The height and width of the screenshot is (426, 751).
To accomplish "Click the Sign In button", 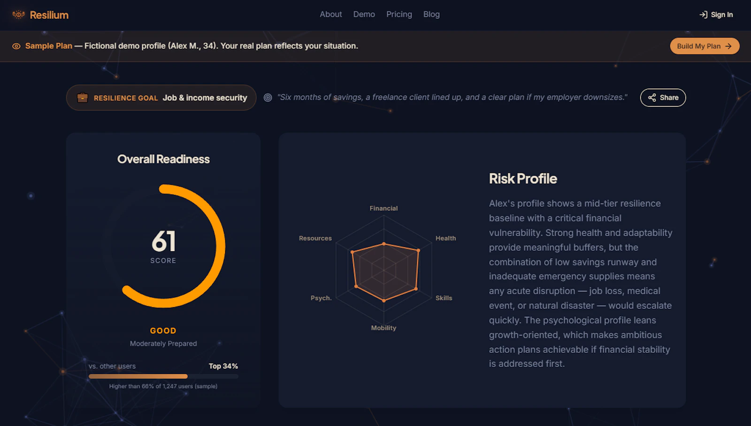I will (x=716, y=15).
